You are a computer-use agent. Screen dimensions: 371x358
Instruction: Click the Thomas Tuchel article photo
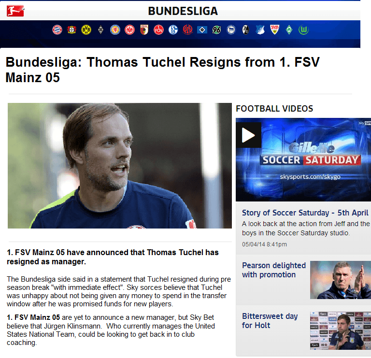tap(120, 166)
